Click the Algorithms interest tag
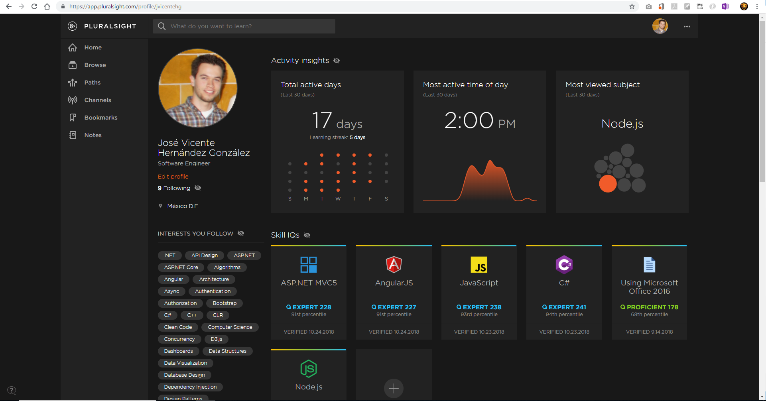The image size is (766, 401). pyautogui.click(x=227, y=267)
